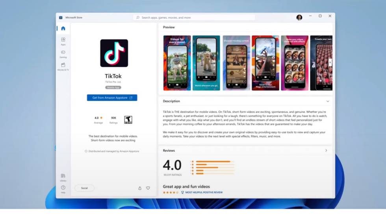386x219 pixels.
Task: Click the Reviews section heading
Action: coord(169,151)
